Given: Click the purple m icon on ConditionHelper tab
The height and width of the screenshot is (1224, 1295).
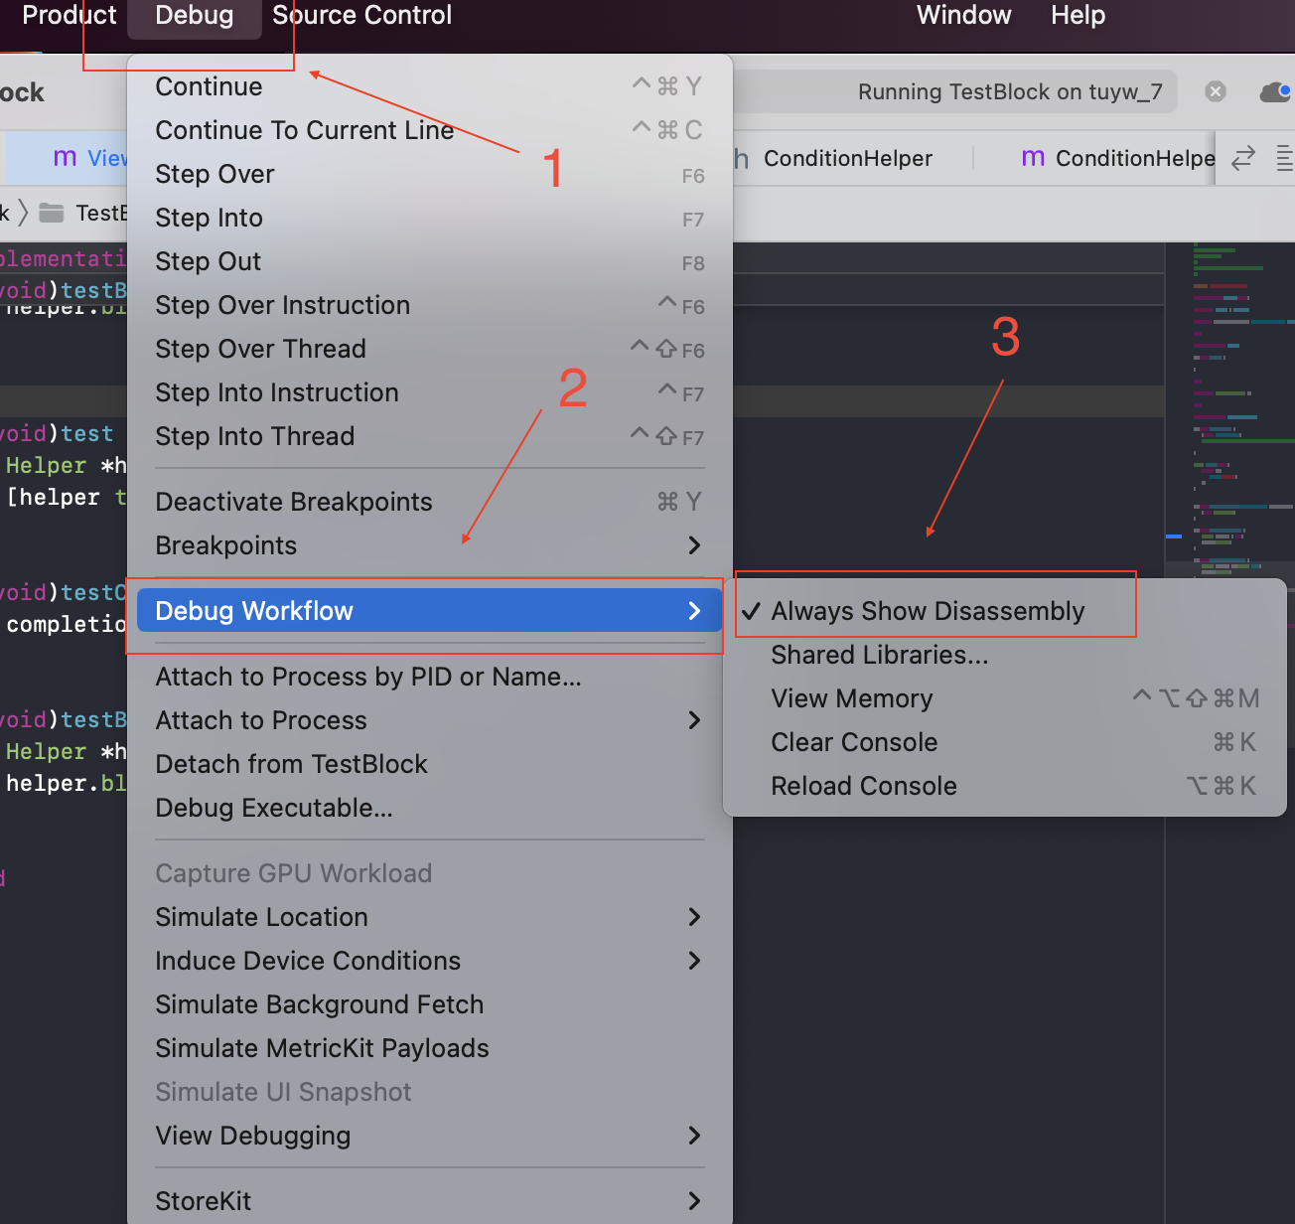Looking at the screenshot, I should [x=1033, y=158].
